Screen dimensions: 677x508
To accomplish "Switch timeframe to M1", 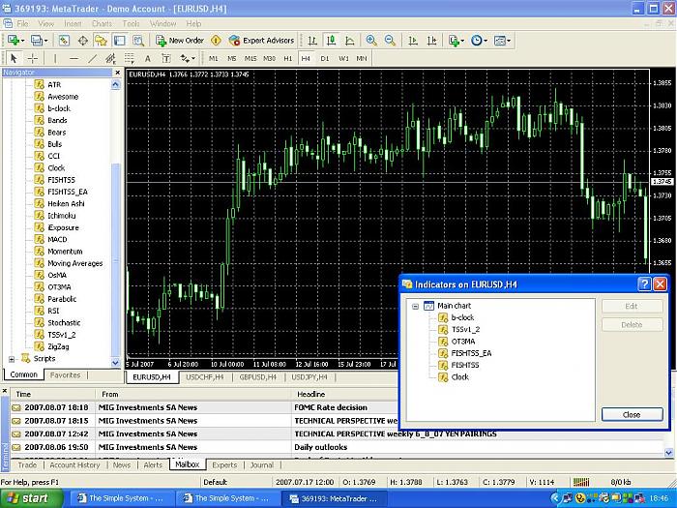I will 214,58.
